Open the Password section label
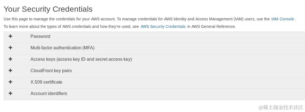 tap(40, 36)
